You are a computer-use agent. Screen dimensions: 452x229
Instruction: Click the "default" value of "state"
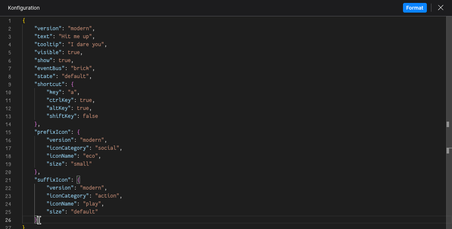point(76,76)
